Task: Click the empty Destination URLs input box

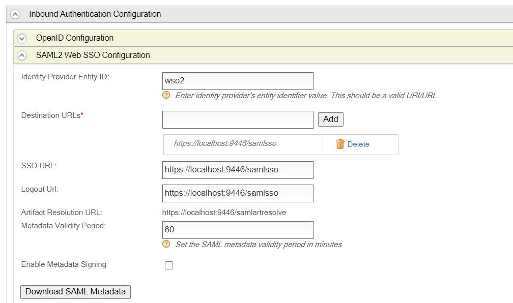Action: coord(238,119)
